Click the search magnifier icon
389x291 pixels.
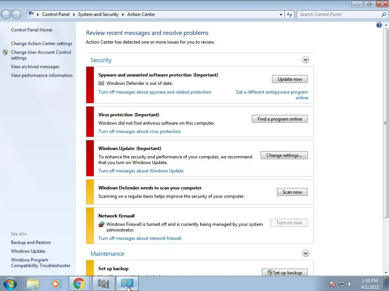click(384, 15)
